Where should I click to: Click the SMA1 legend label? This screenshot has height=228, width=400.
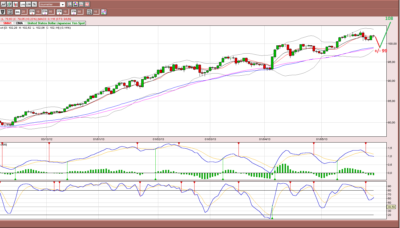coord(7,23)
